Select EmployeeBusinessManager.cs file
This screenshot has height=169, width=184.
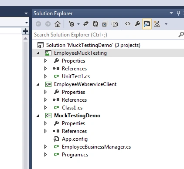[x=96, y=147]
